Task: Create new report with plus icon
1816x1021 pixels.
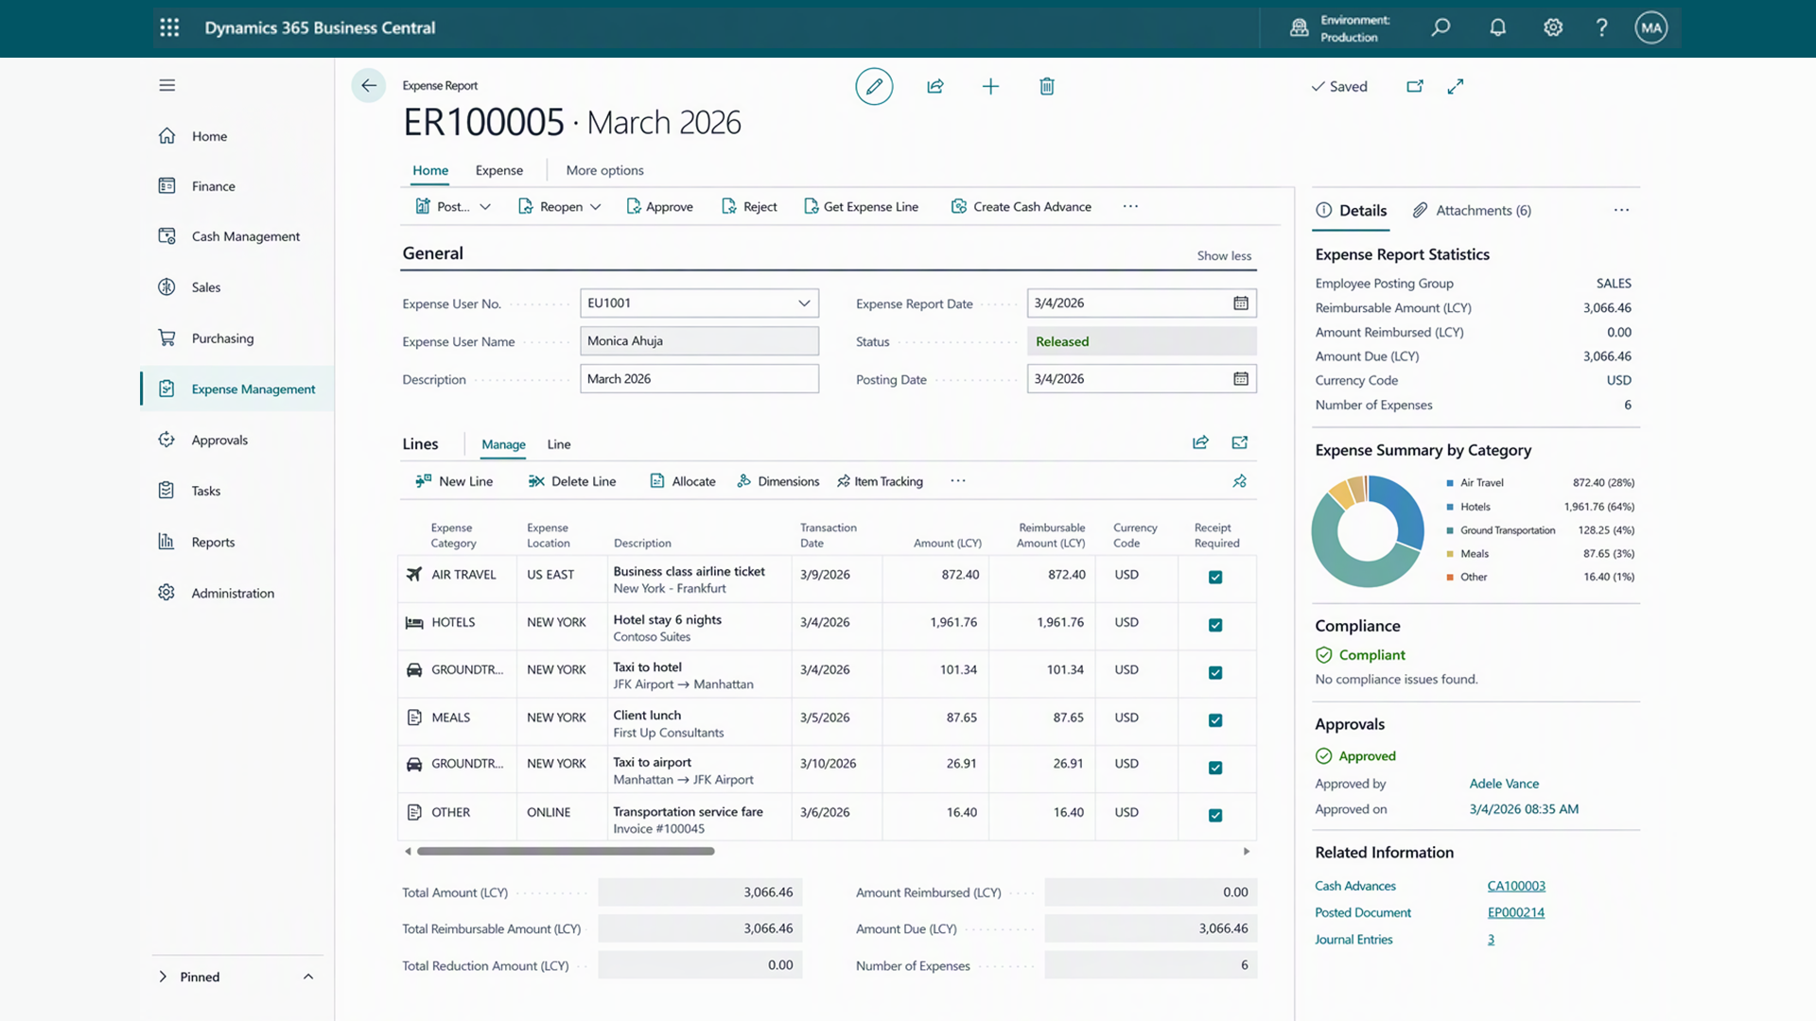Action: pos(990,86)
